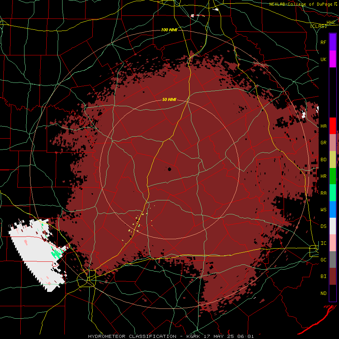Click the "GC" legend label
Image resolution: width=339 pixels, height=339 pixels.
(324, 260)
